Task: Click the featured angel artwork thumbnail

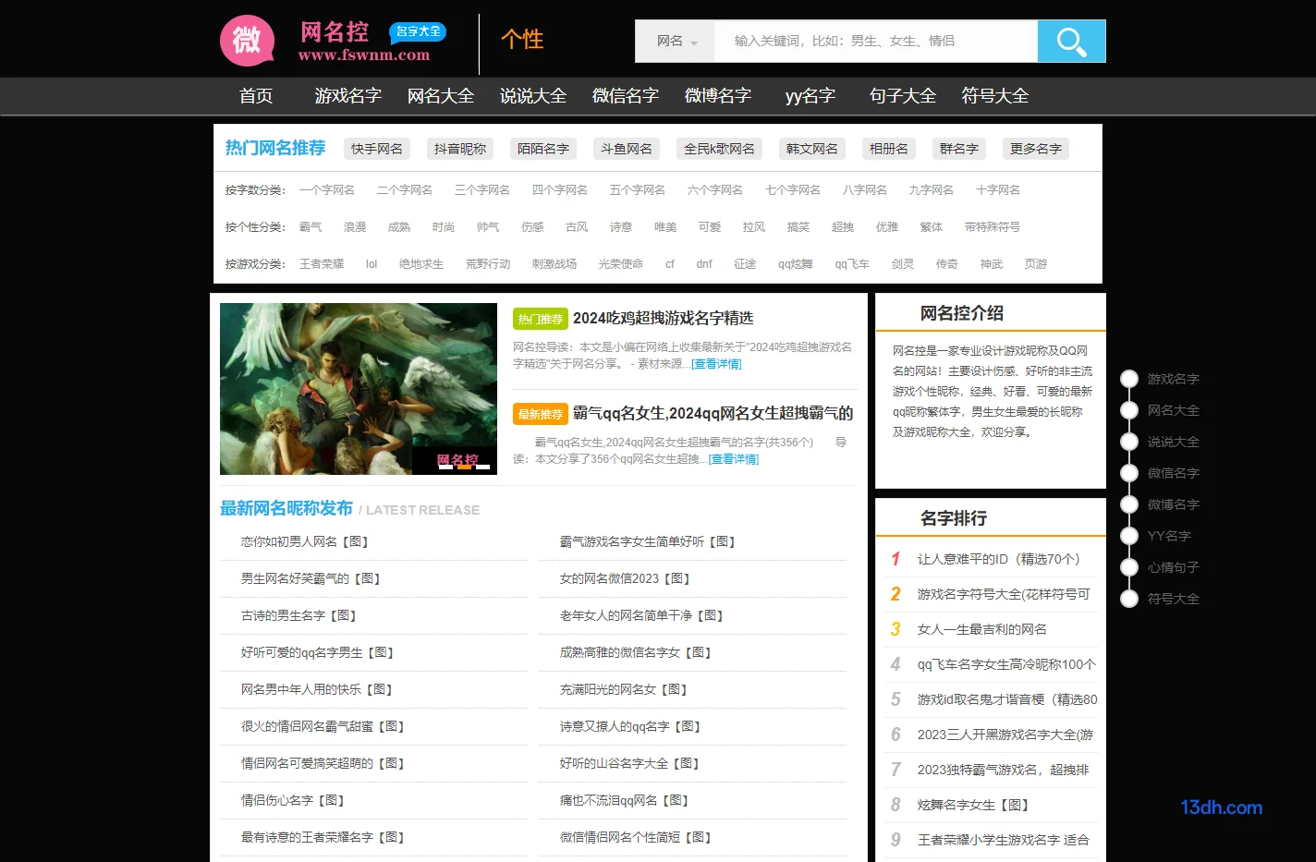Action: click(359, 389)
